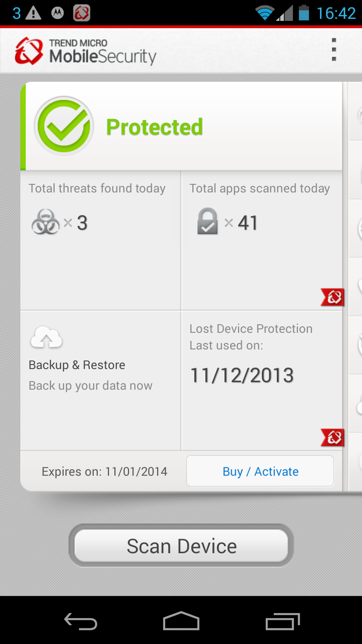
Task: Open Lost Device Protection tile
Action: tap(261, 380)
